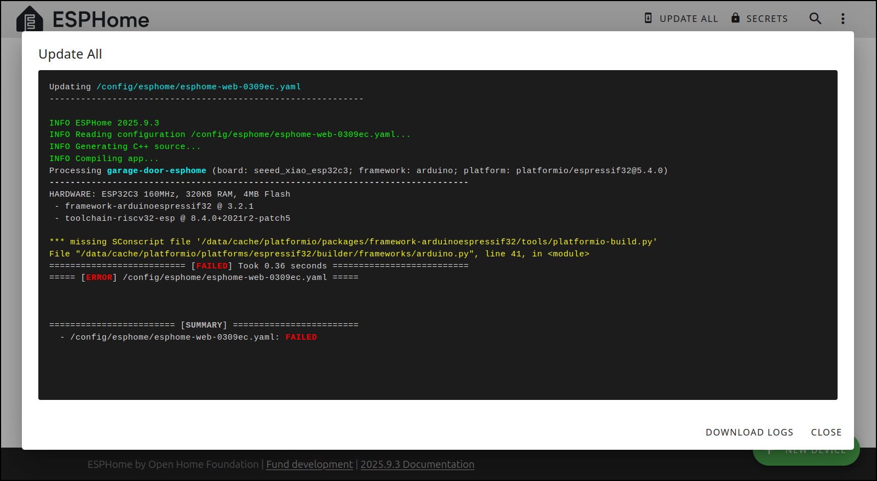Click the Update All dialog heading
This screenshot has height=481, width=877.
click(70, 54)
